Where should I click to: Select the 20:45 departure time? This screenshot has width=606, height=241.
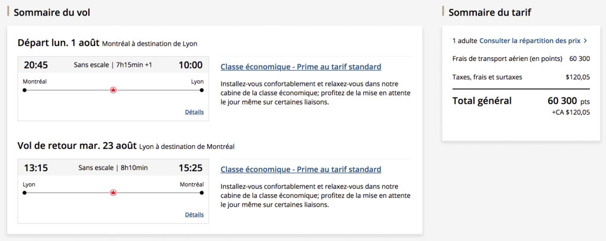(36, 65)
